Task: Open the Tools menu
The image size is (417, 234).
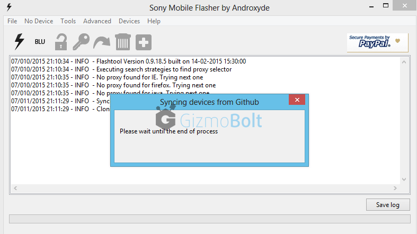Action: coord(68,21)
